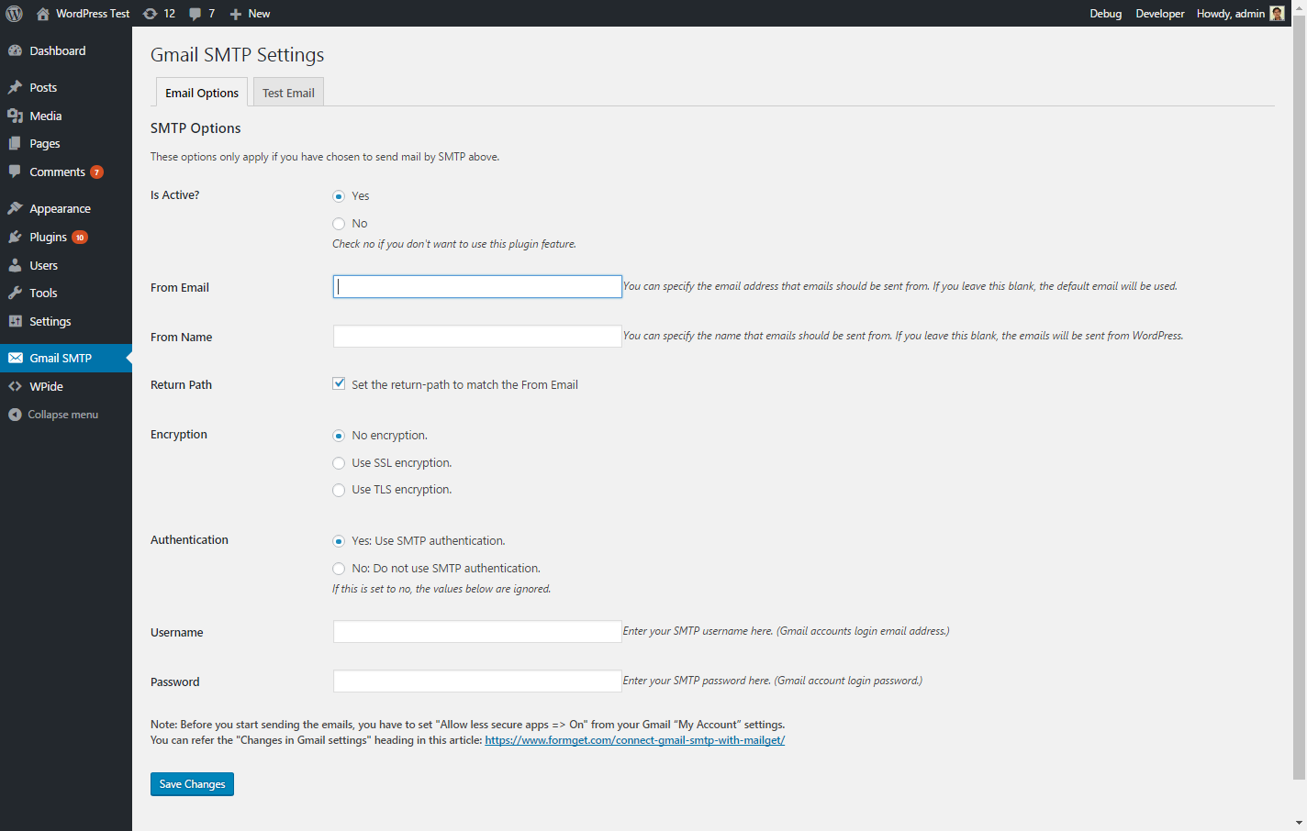Viewport: 1307px width, 831px height.
Task: Open the New content dropdown
Action: pos(250,14)
